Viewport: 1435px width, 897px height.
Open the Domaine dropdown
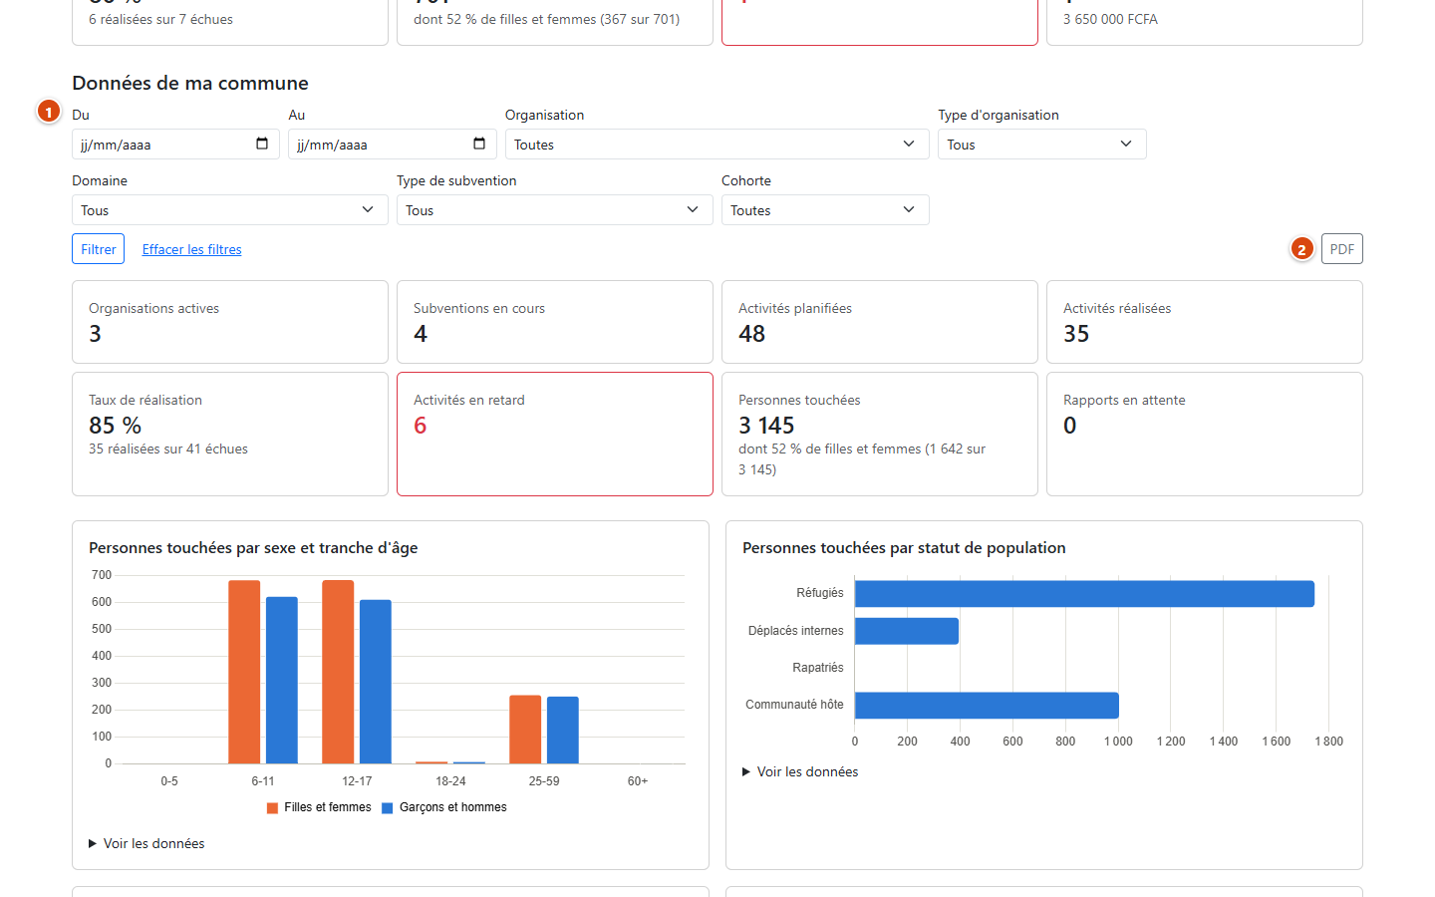[x=230, y=210]
